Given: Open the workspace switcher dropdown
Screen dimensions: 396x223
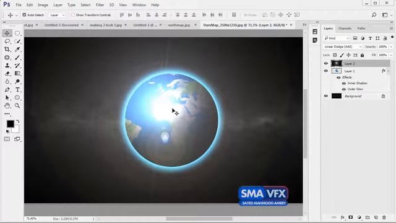Looking at the screenshot, I should [x=386, y=15].
